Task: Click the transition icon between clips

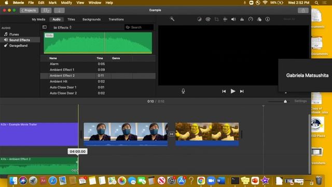Action: (172, 134)
